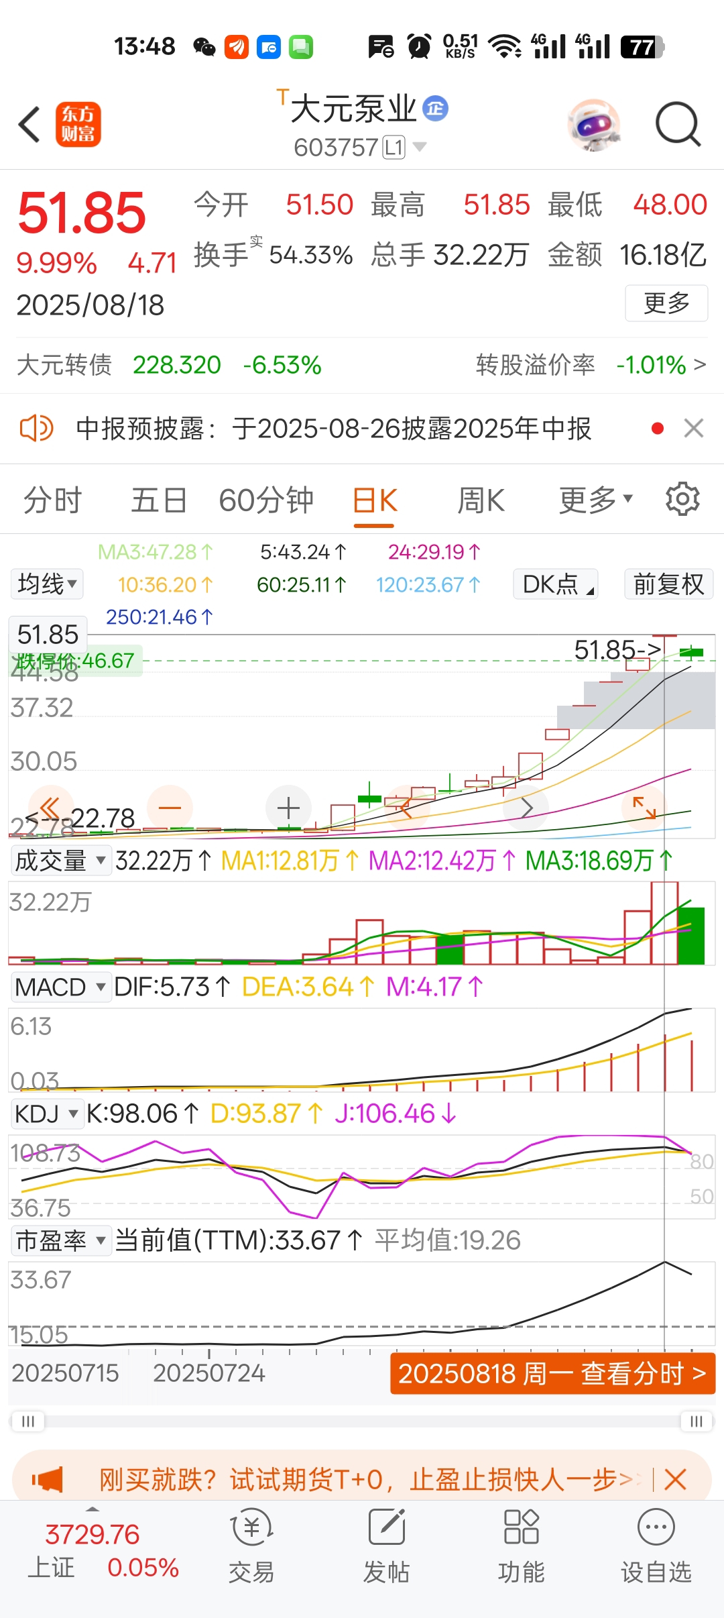Screen dimensions: 724x1618
Task: Open 转股溢价率 details arrow
Action: [699, 365]
